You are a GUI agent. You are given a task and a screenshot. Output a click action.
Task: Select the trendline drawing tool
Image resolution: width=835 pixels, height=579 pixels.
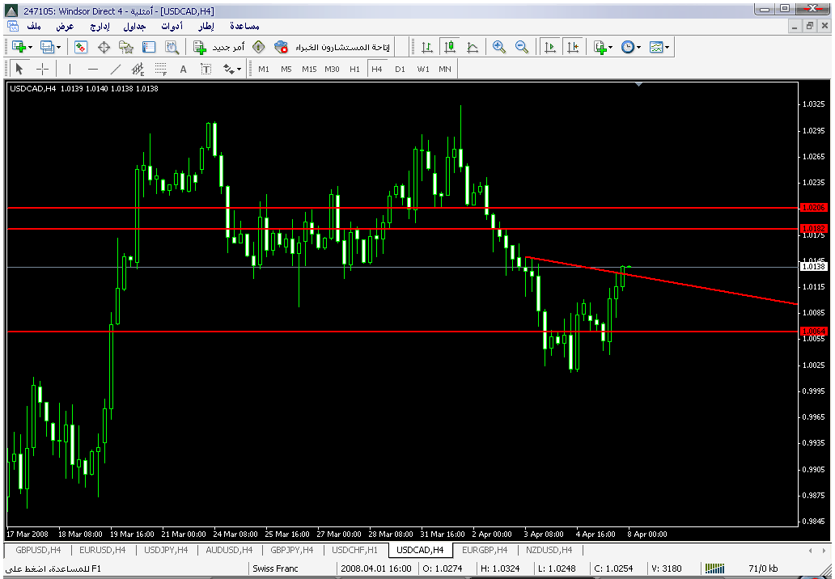(116, 69)
